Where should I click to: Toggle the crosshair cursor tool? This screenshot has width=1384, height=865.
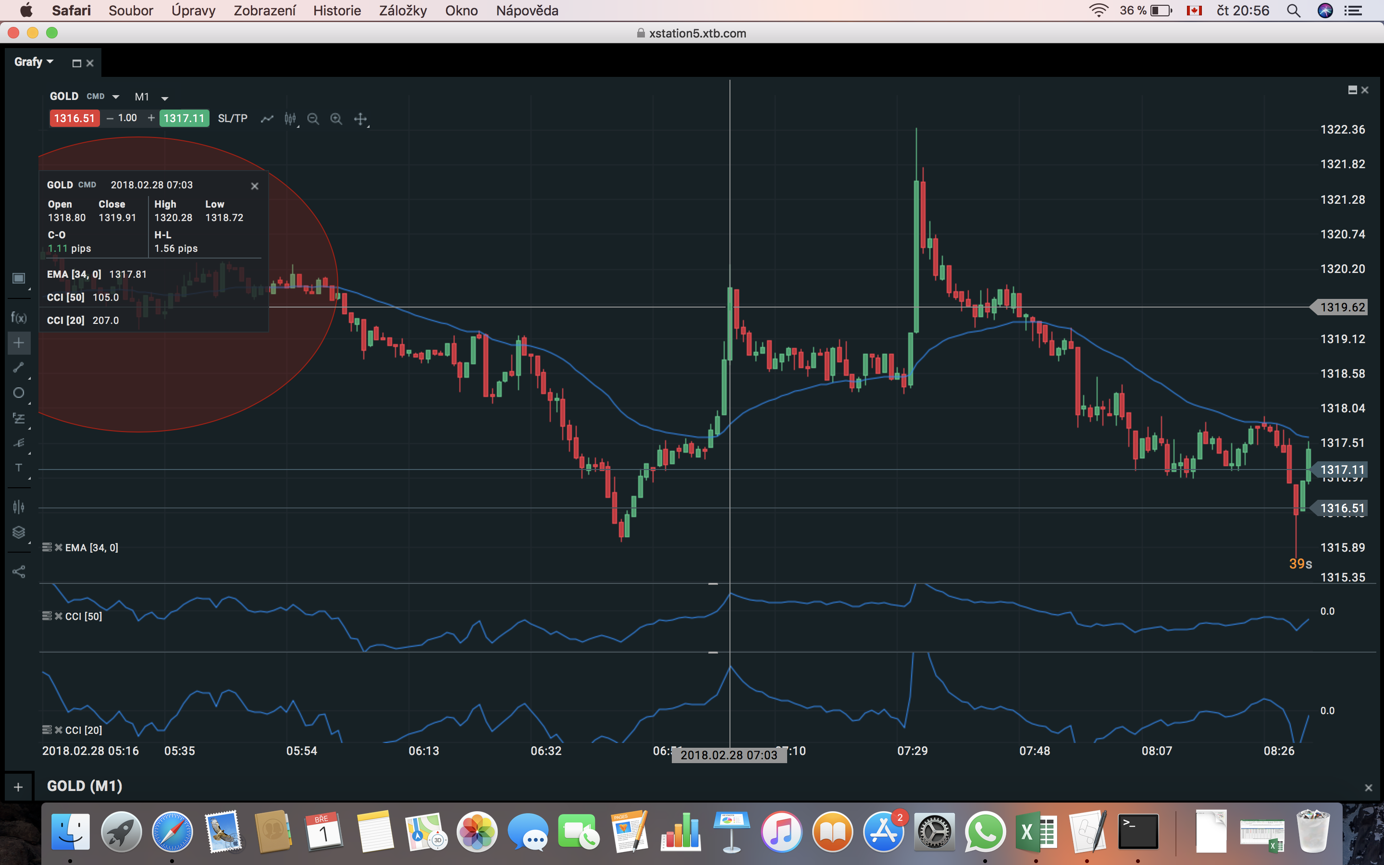[18, 343]
